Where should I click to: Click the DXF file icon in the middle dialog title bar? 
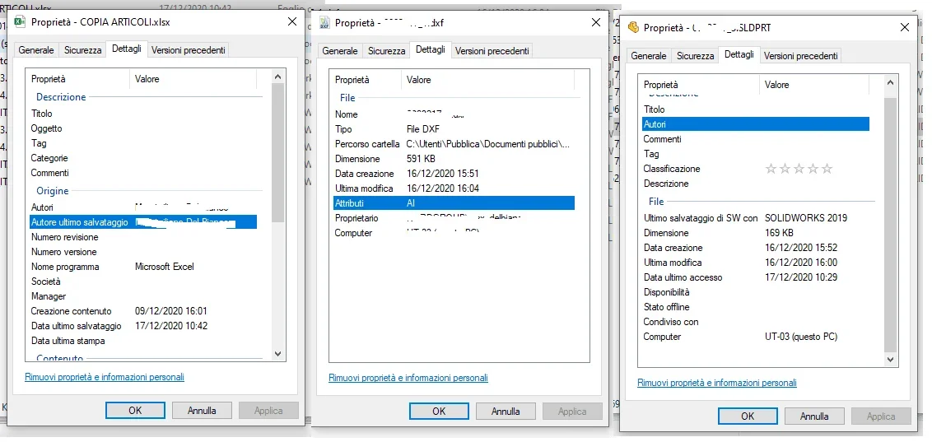click(324, 22)
